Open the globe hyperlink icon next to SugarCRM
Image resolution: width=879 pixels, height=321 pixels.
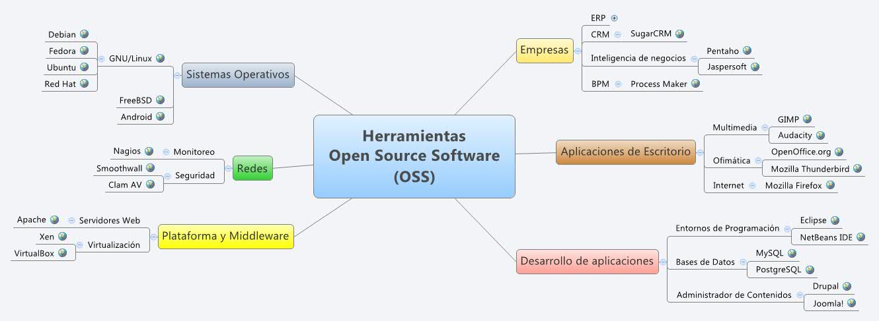point(679,34)
